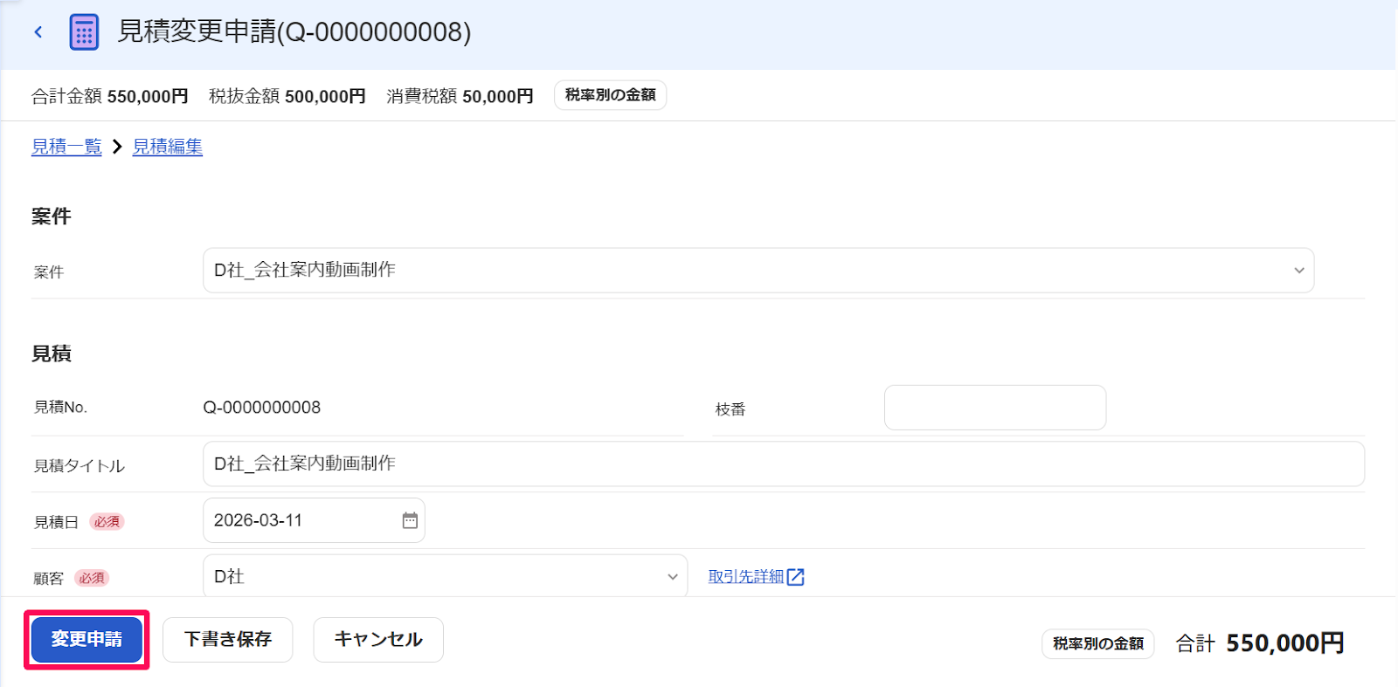
Task: Click the back arrow in the header
Action: click(38, 32)
